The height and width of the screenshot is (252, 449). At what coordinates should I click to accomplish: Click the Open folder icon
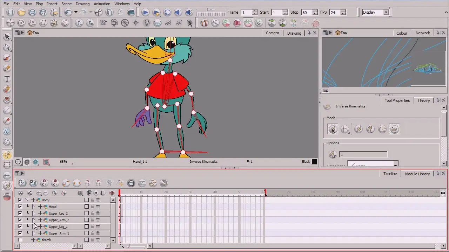click(21, 12)
